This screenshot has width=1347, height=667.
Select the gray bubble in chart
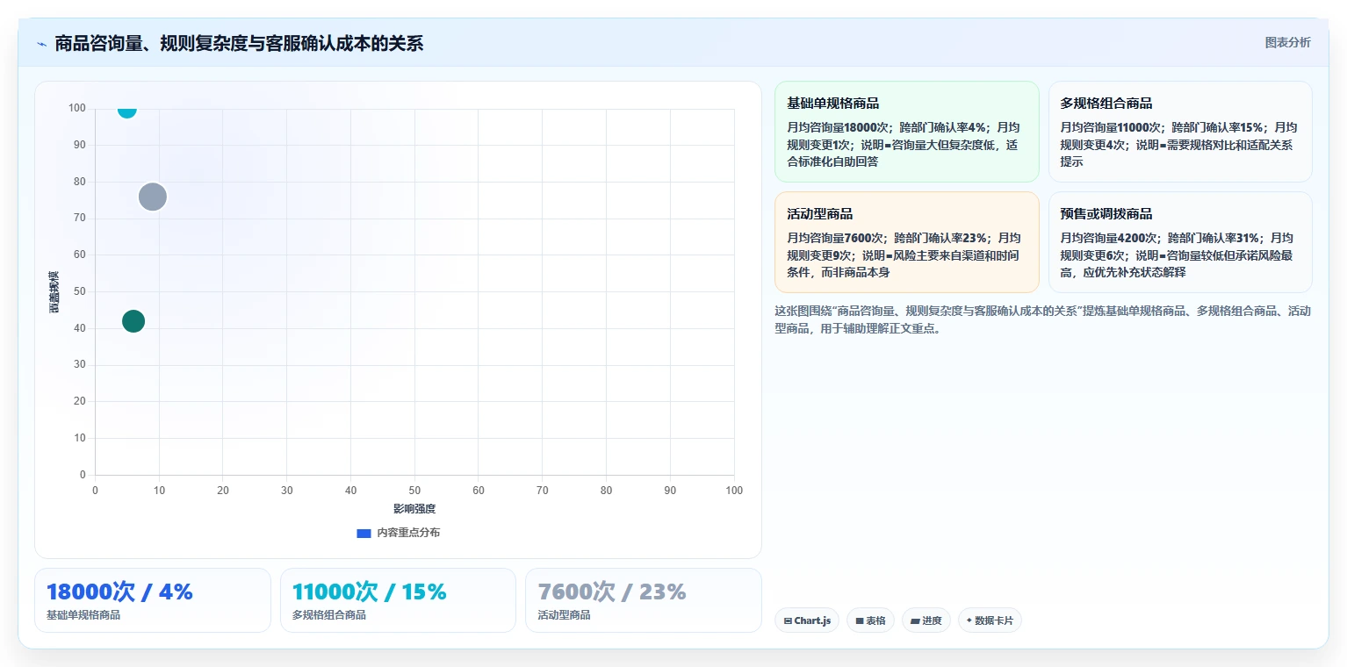[x=153, y=197]
